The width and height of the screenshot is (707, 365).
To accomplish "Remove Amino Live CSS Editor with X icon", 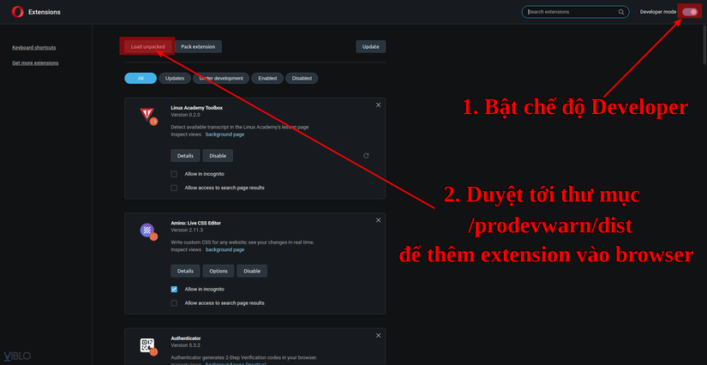I will click(378, 220).
